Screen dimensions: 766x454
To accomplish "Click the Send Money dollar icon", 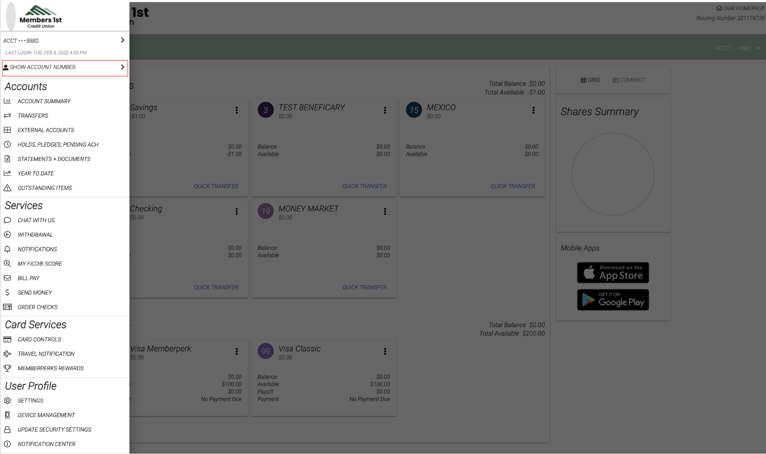I will [x=8, y=293].
